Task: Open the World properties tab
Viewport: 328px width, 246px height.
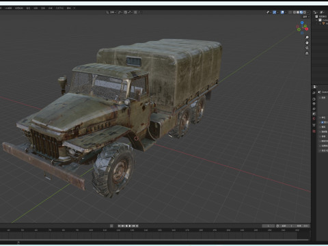Action: 314,118
